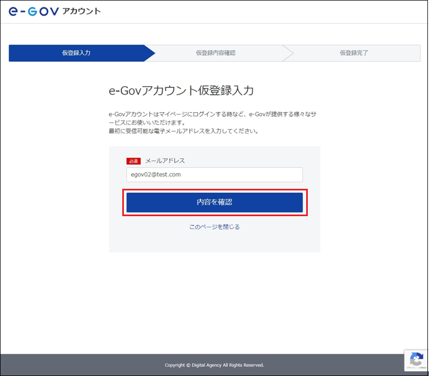The height and width of the screenshot is (376, 429).
Task: Click the e-Gov アカウント logo
Action: [55, 11]
